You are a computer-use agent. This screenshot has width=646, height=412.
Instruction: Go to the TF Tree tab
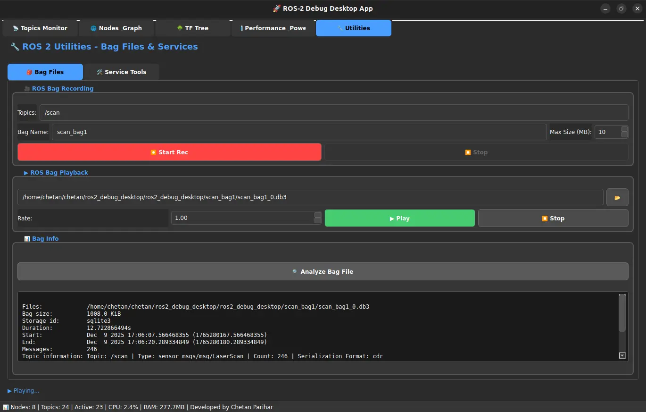(x=192, y=28)
